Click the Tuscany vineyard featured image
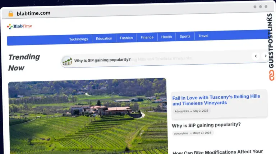Viewport: 276px width, 154px height. tap(88, 116)
